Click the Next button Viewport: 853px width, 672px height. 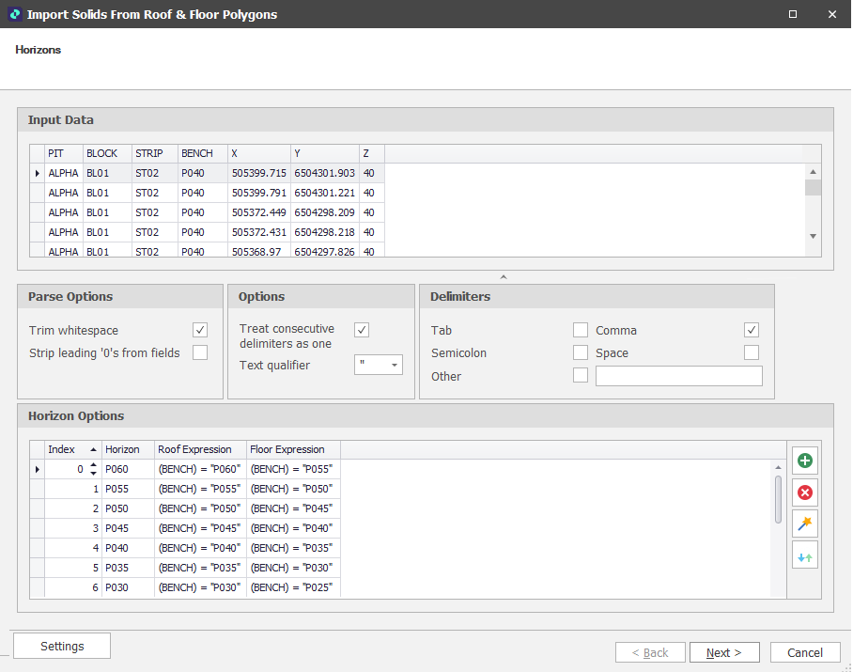click(724, 652)
